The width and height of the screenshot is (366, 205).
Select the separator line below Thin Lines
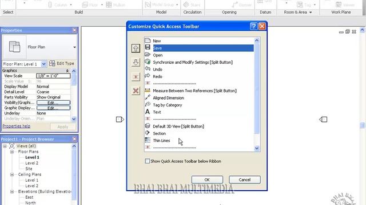(x=199, y=147)
